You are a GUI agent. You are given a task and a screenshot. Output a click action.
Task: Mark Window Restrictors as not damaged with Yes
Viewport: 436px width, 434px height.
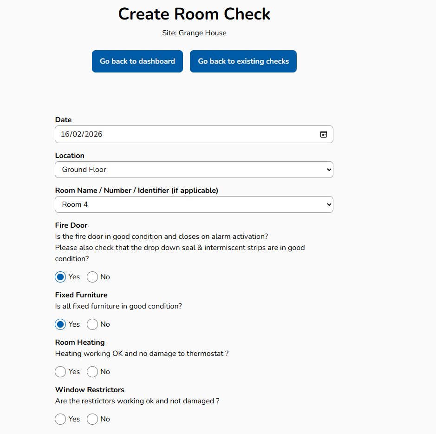[60, 419]
